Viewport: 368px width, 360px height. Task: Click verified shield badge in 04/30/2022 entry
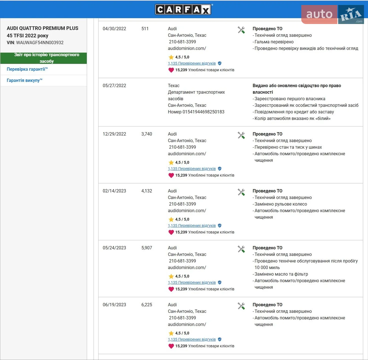click(x=220, y=63)
